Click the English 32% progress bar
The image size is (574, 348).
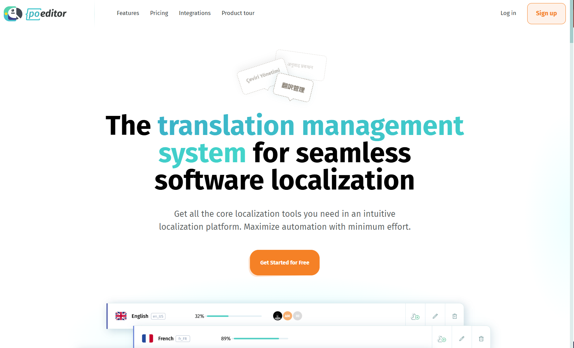pyautogui.click(x=234, y=316)
